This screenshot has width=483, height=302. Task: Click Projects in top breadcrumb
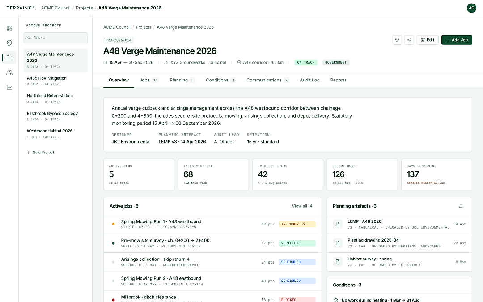point(85,8)
